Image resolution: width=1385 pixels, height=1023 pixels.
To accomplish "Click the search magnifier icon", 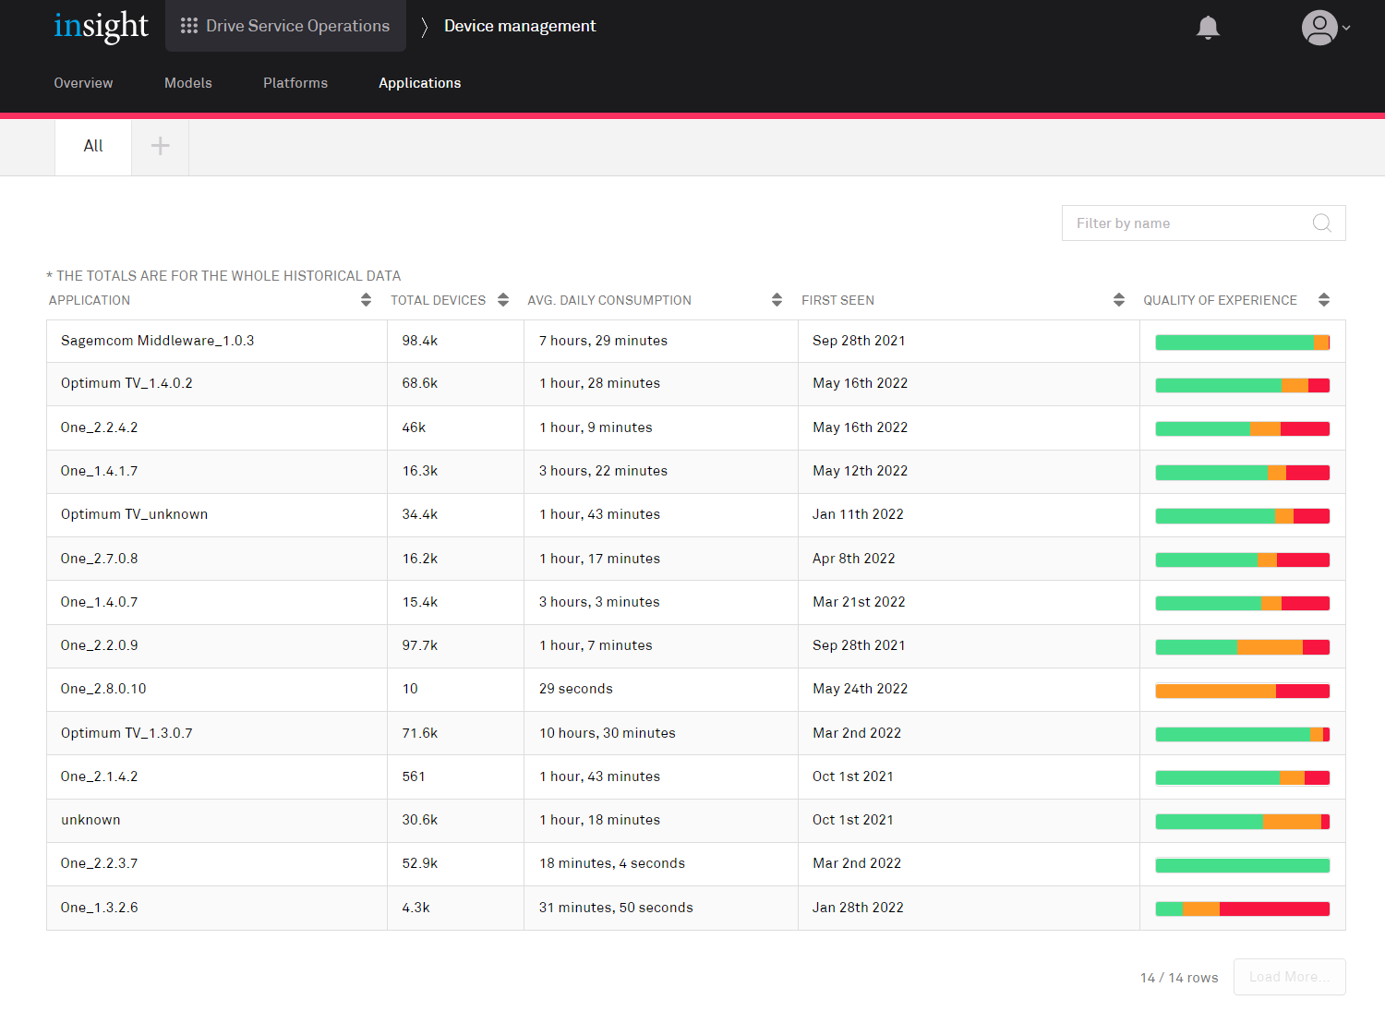I will pyautogui.click(x=1321, y=223).
